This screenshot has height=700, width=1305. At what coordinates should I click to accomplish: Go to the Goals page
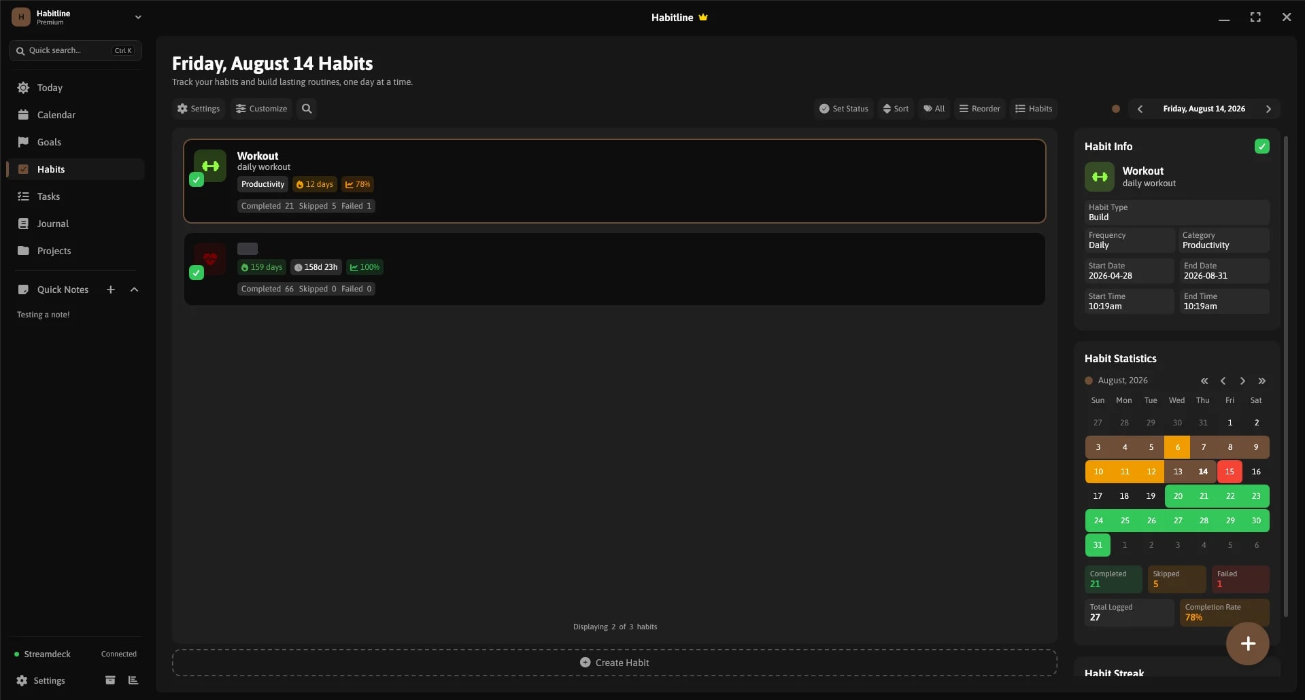75,142
